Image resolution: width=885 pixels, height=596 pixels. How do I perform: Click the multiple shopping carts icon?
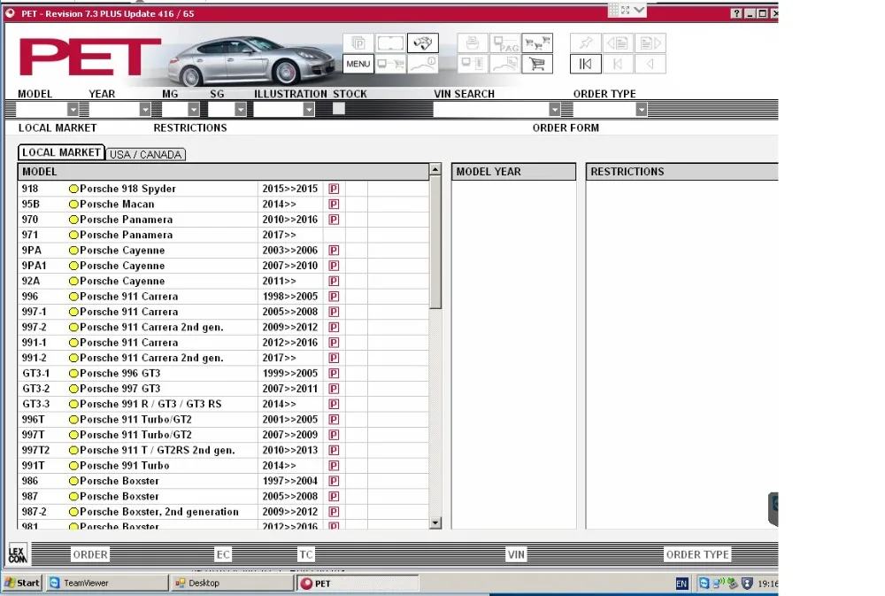pyautogui.click(x=537, y=43)
